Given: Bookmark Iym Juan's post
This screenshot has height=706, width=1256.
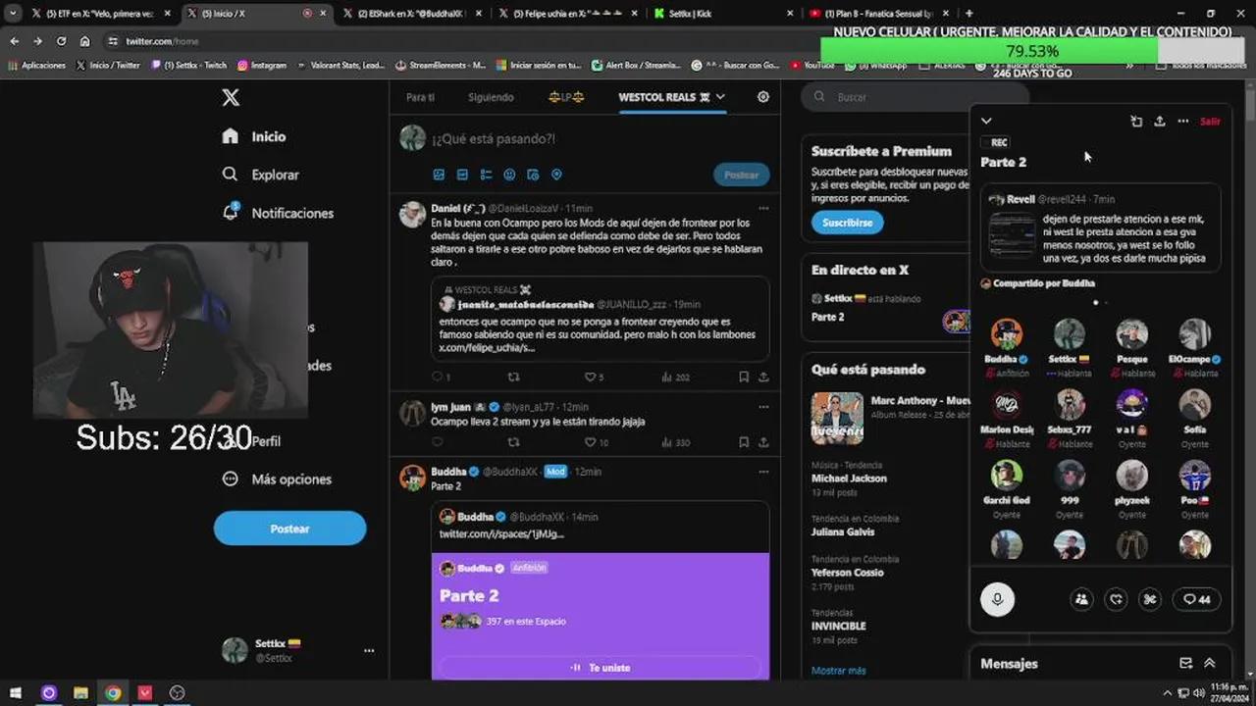Looking at the screenshot, I should pyautogui.click(x=744, y=442).
